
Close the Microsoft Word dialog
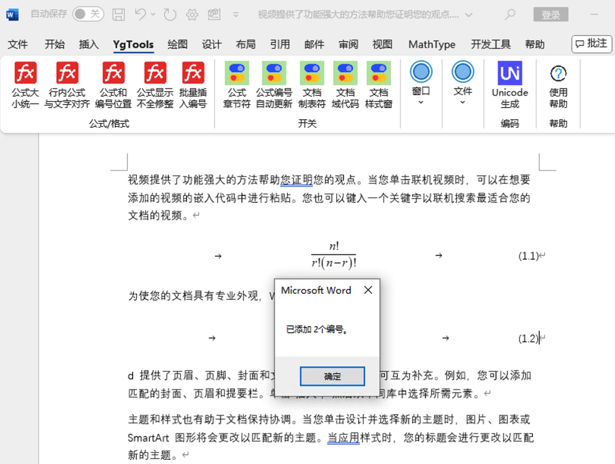(x=368, y=290)
